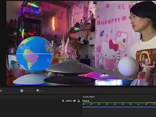Screen dimensions: 156x117
Task: Click the Device label in Audio Mixer
Action: coord(86,101)
